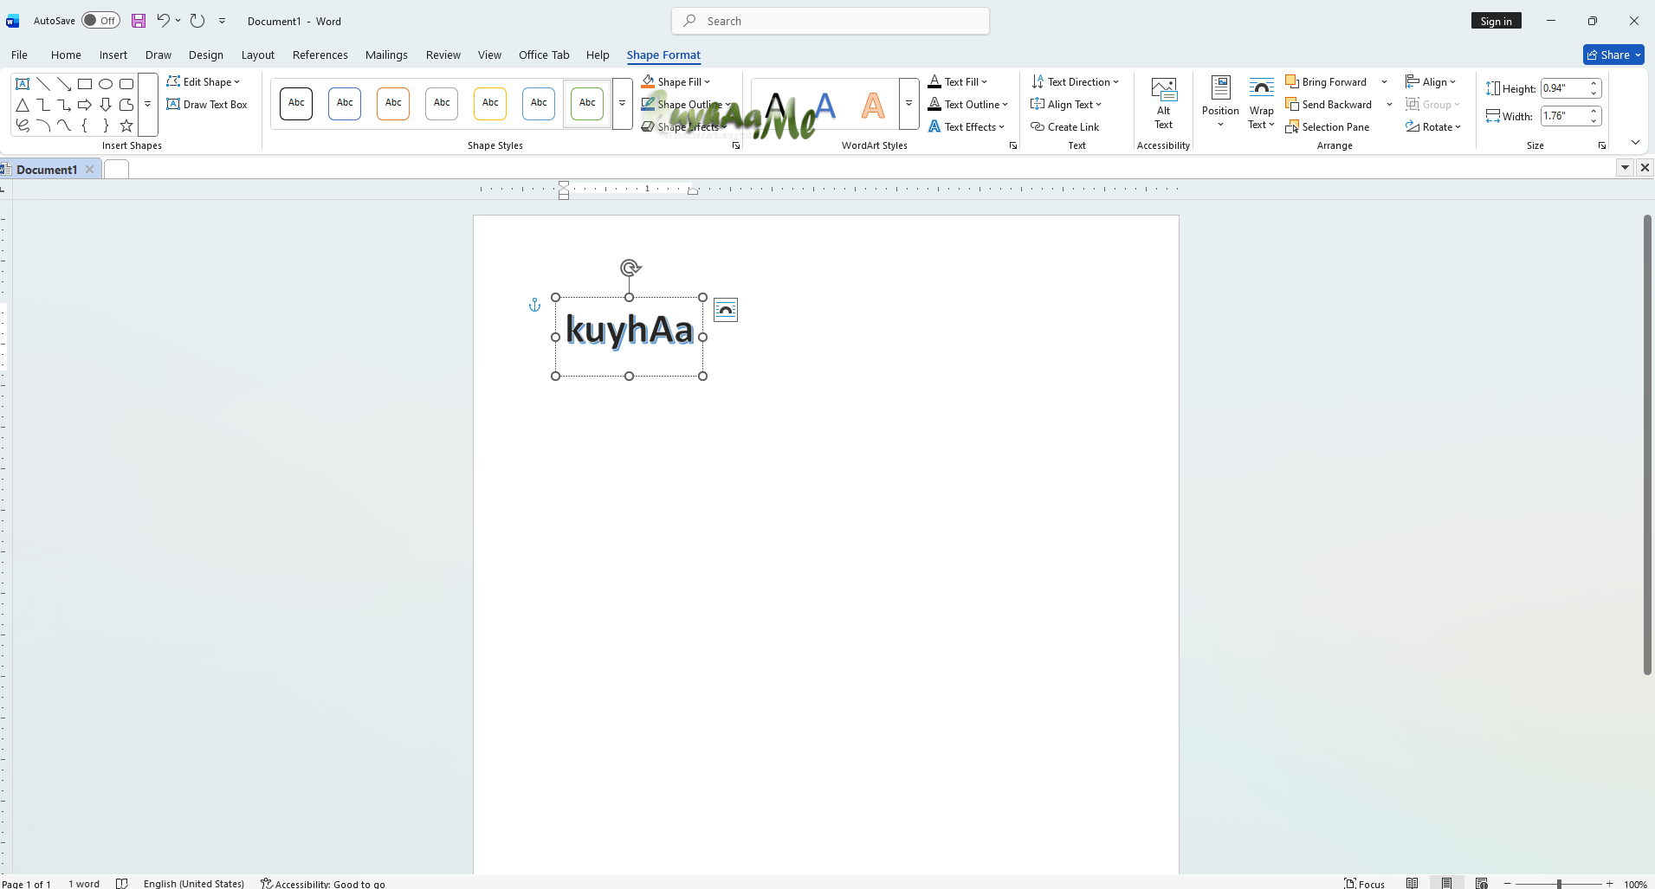Click the zoom slider on status bar
This screenshot has height=889, width=1655.
1559,884
